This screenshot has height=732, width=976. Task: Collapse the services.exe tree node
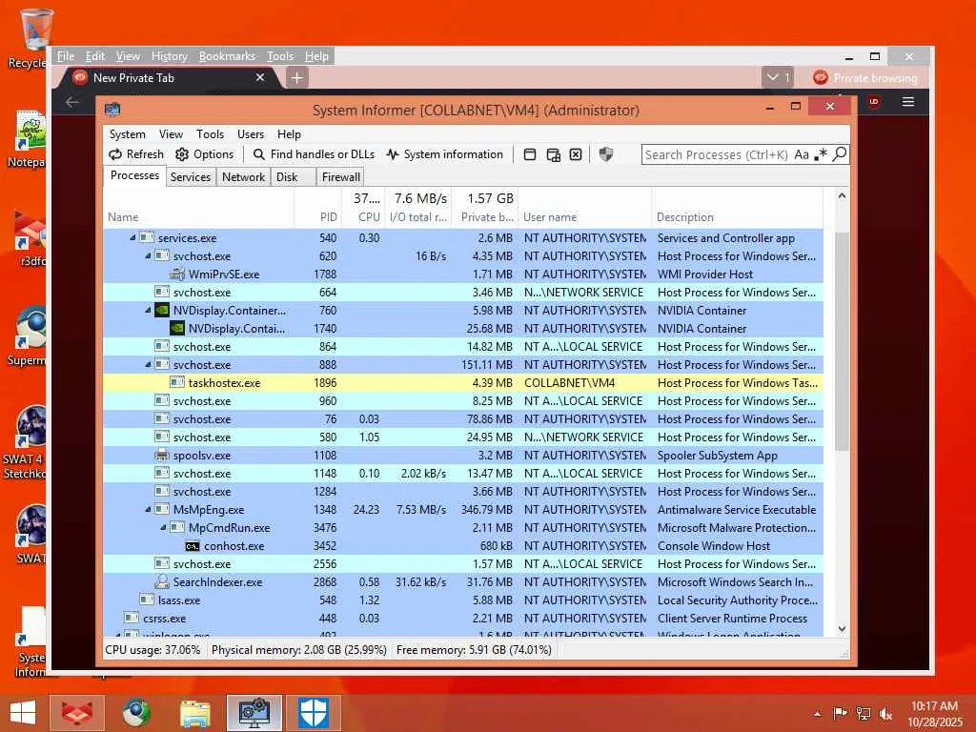point(132,237)
